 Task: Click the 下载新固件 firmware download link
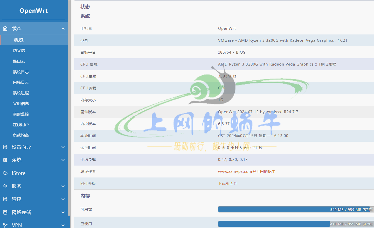tap(228, 183)
